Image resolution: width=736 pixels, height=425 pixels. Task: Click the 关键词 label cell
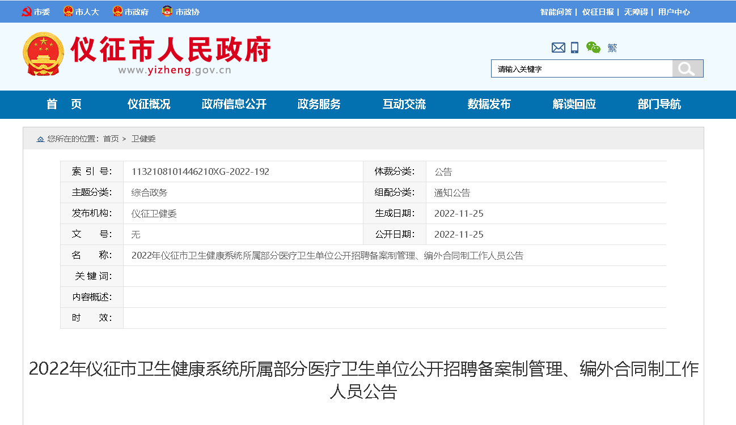coord(92,276)
